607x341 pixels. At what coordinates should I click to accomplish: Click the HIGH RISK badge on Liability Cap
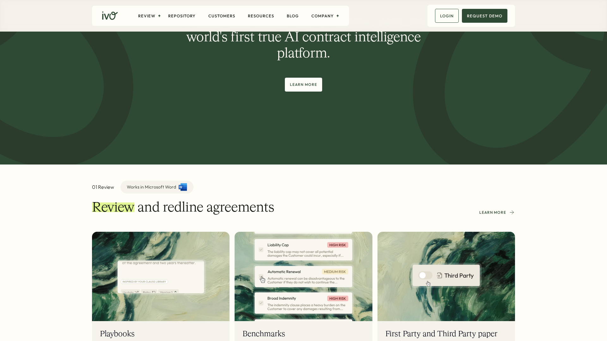coord(337,245)
